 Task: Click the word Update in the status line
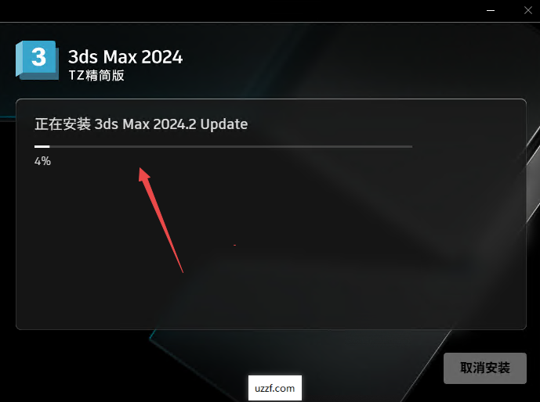(x=224, y=124)
